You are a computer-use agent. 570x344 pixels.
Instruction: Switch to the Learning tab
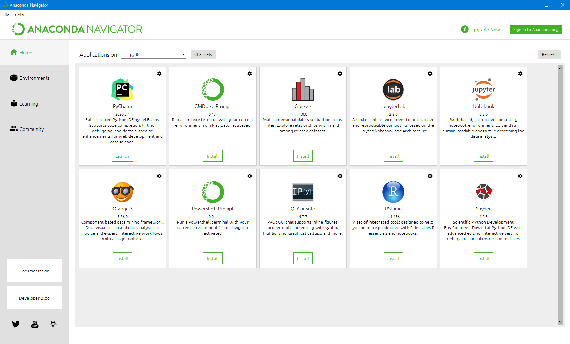[35, 103]
